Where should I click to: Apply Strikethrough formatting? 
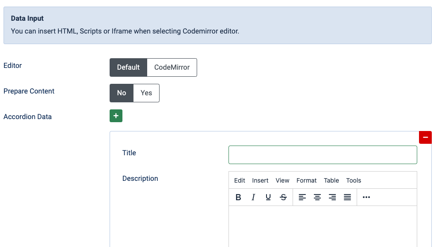[283, 197]
